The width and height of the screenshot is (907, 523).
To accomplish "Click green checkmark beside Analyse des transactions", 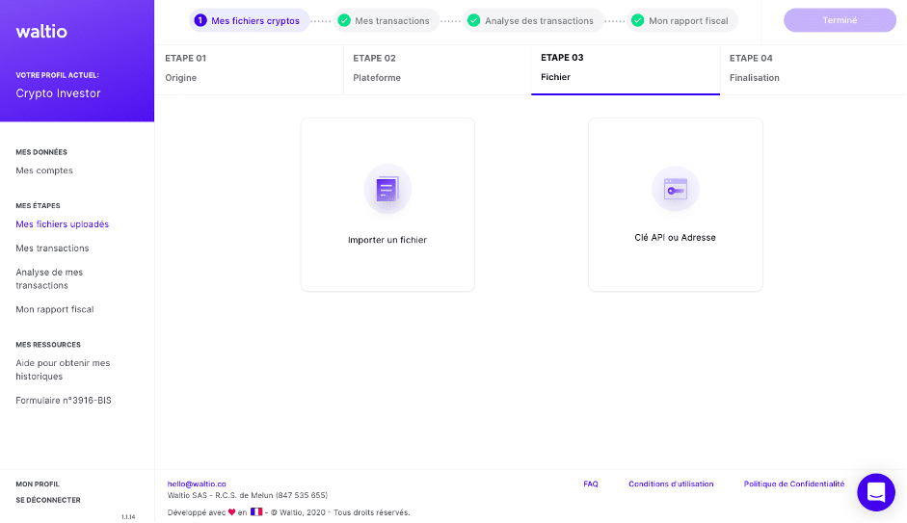I will [473, 20].
